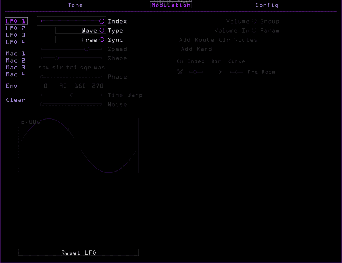This screenshot has width=342, height=263.
Task: Select Mac 1 macro
Action: pyautogui.click(x=16, y=54)
